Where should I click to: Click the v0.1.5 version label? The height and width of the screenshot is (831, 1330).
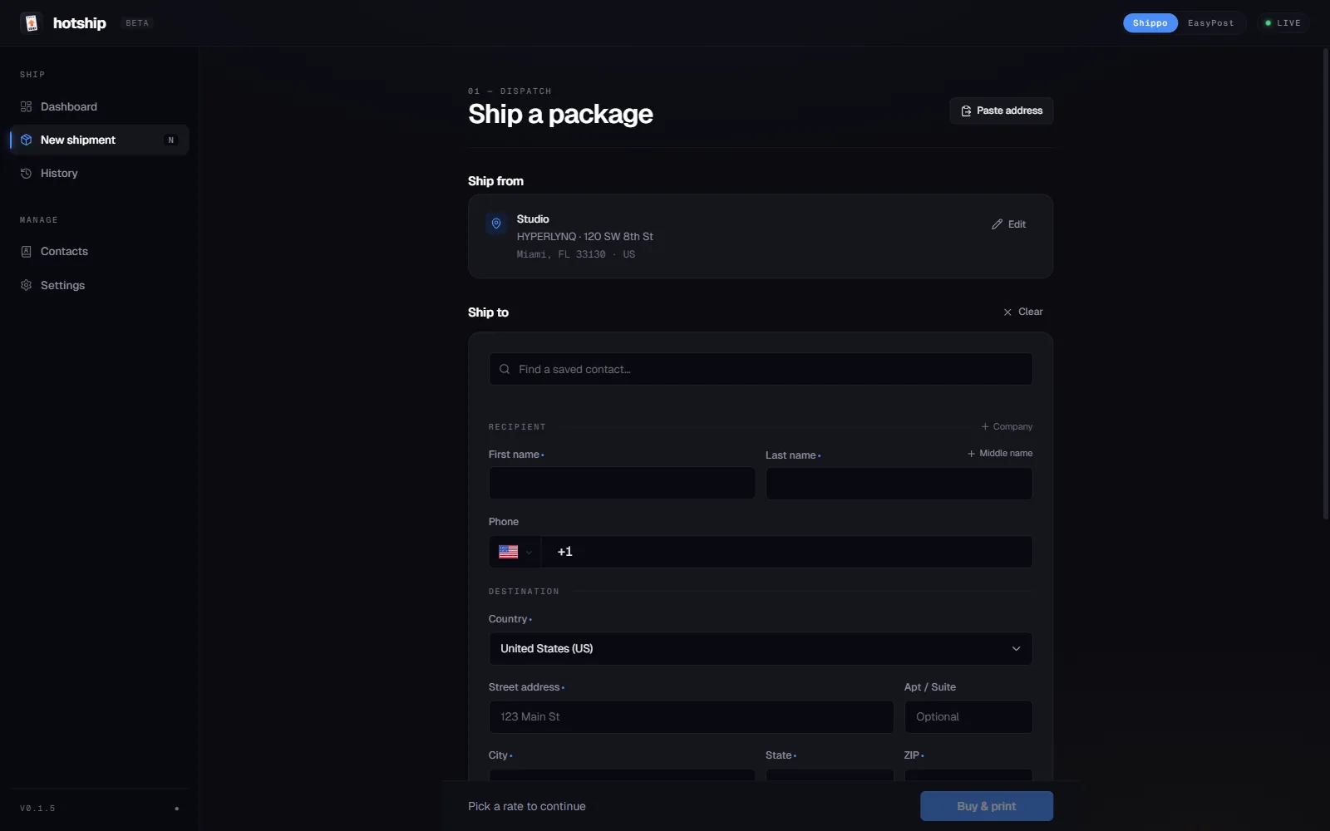(37, 809)
